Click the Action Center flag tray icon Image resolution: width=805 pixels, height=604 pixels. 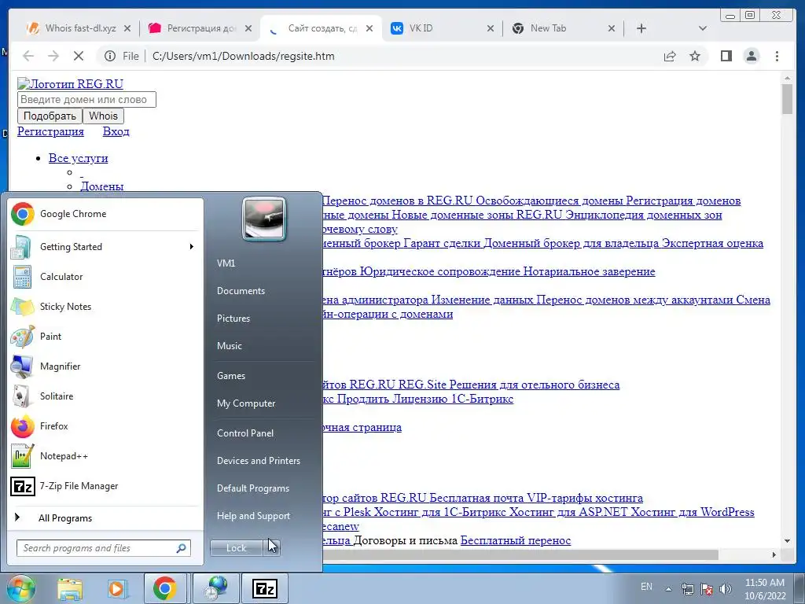click(707, 589)
